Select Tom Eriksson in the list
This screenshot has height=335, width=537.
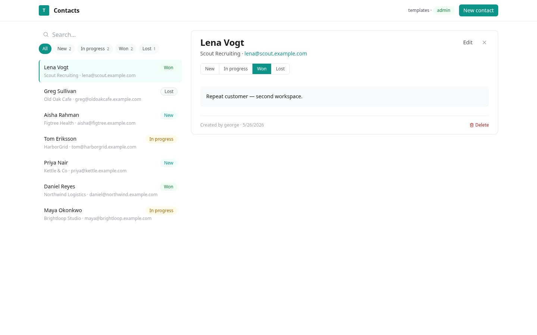(110, 143)
